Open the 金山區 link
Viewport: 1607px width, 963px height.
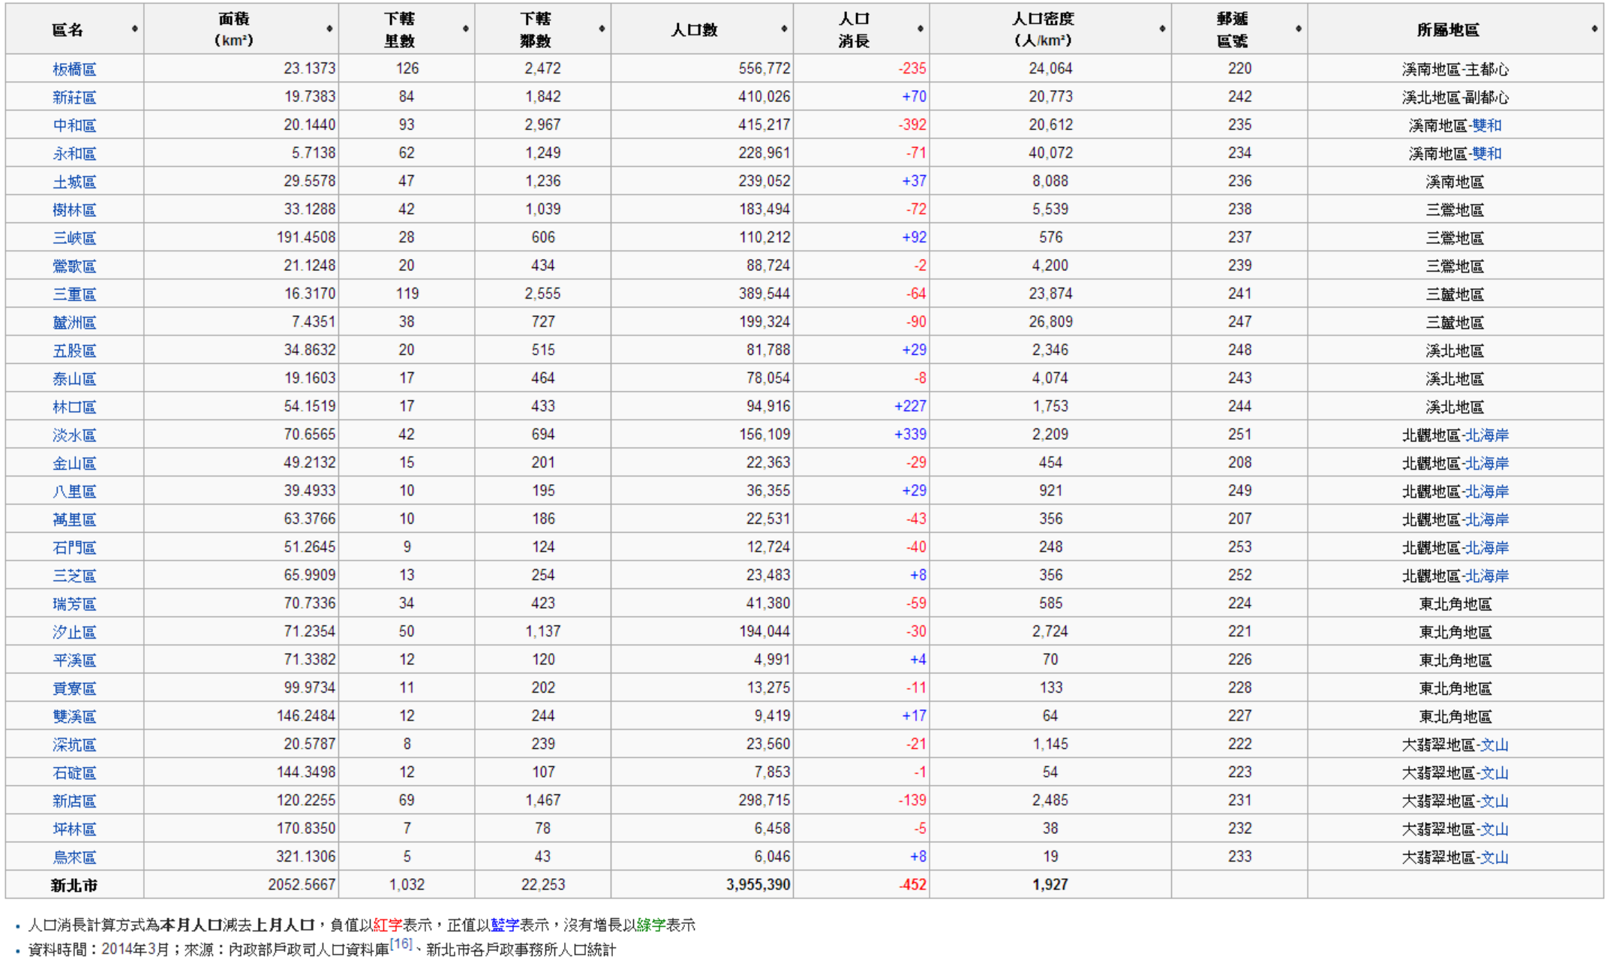click(74, 463)
